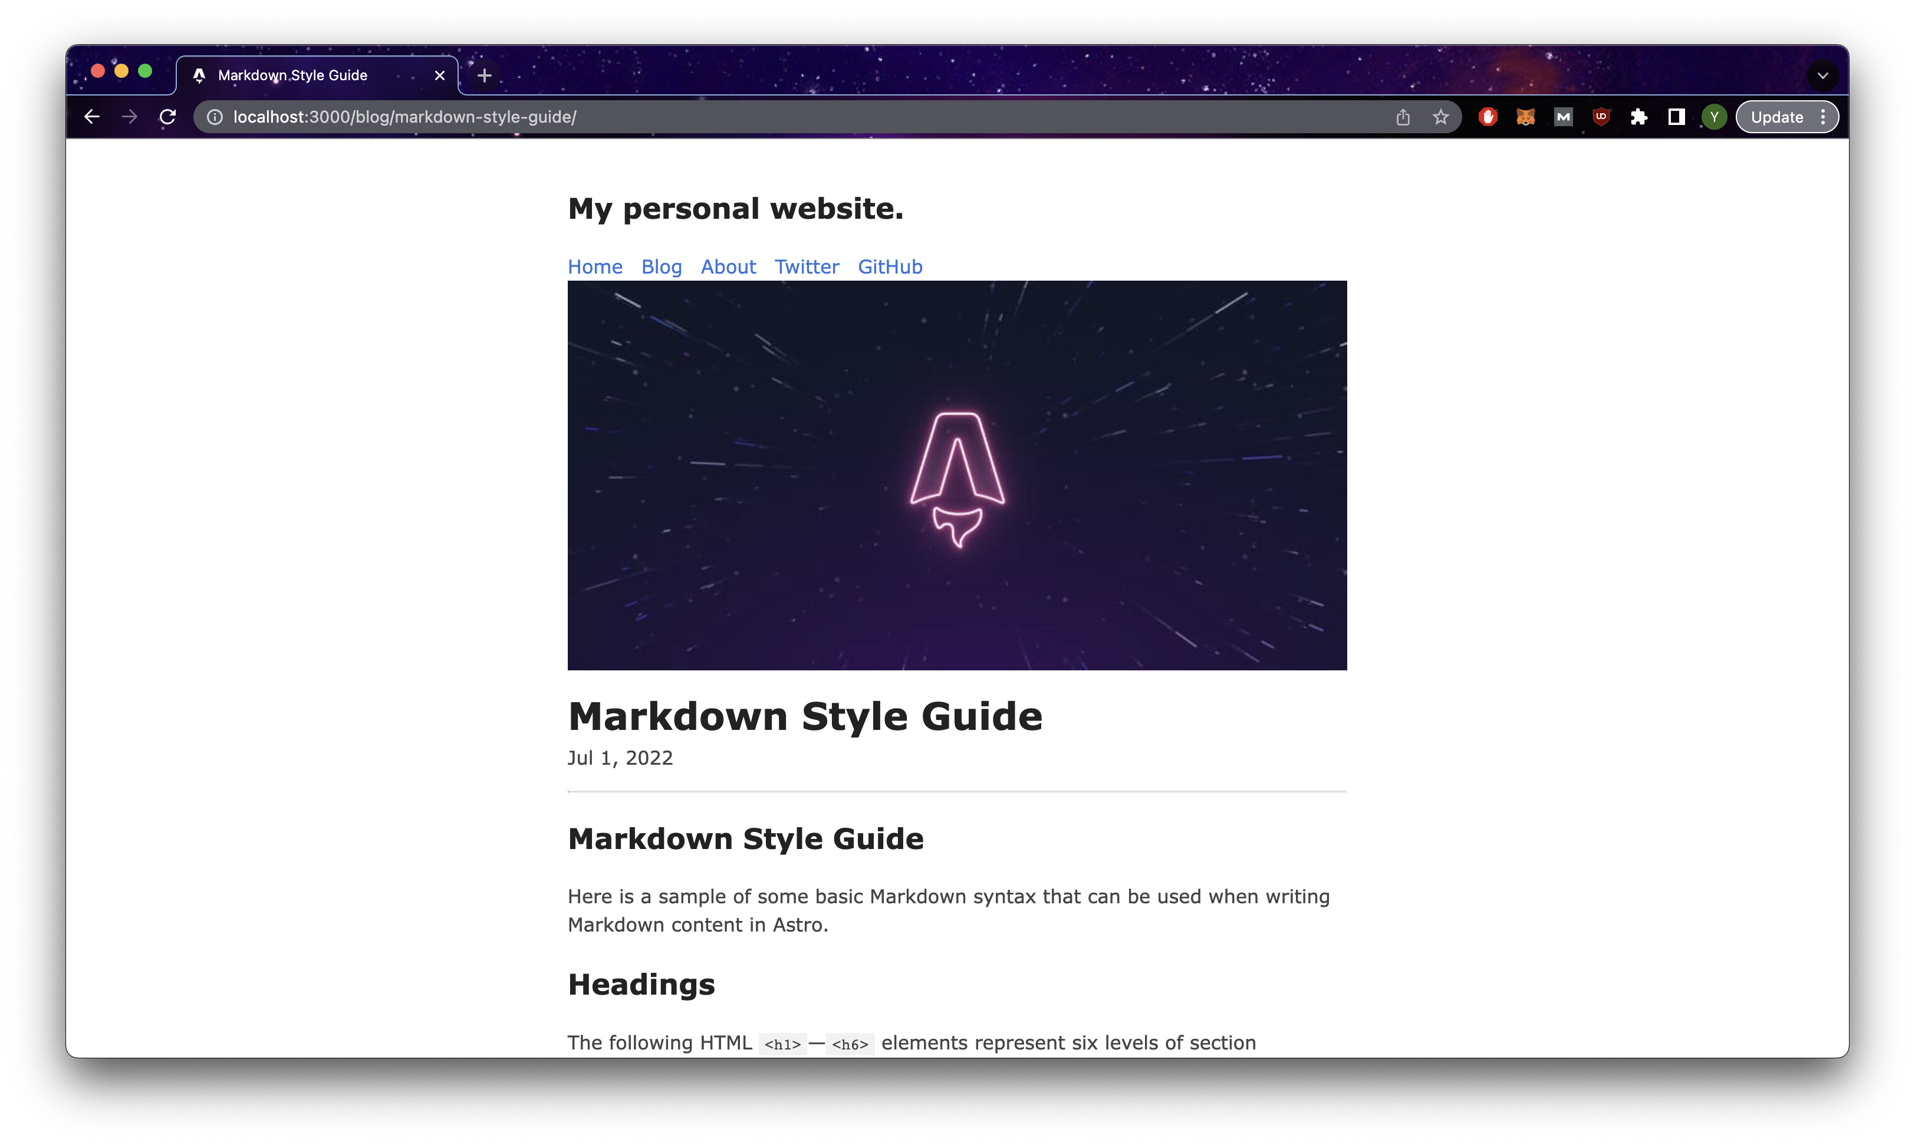The height and width of the screenshot is (1145, 1915).
Task: Open the Extensions puzzle piece menu
Action: coord(1639,117)
